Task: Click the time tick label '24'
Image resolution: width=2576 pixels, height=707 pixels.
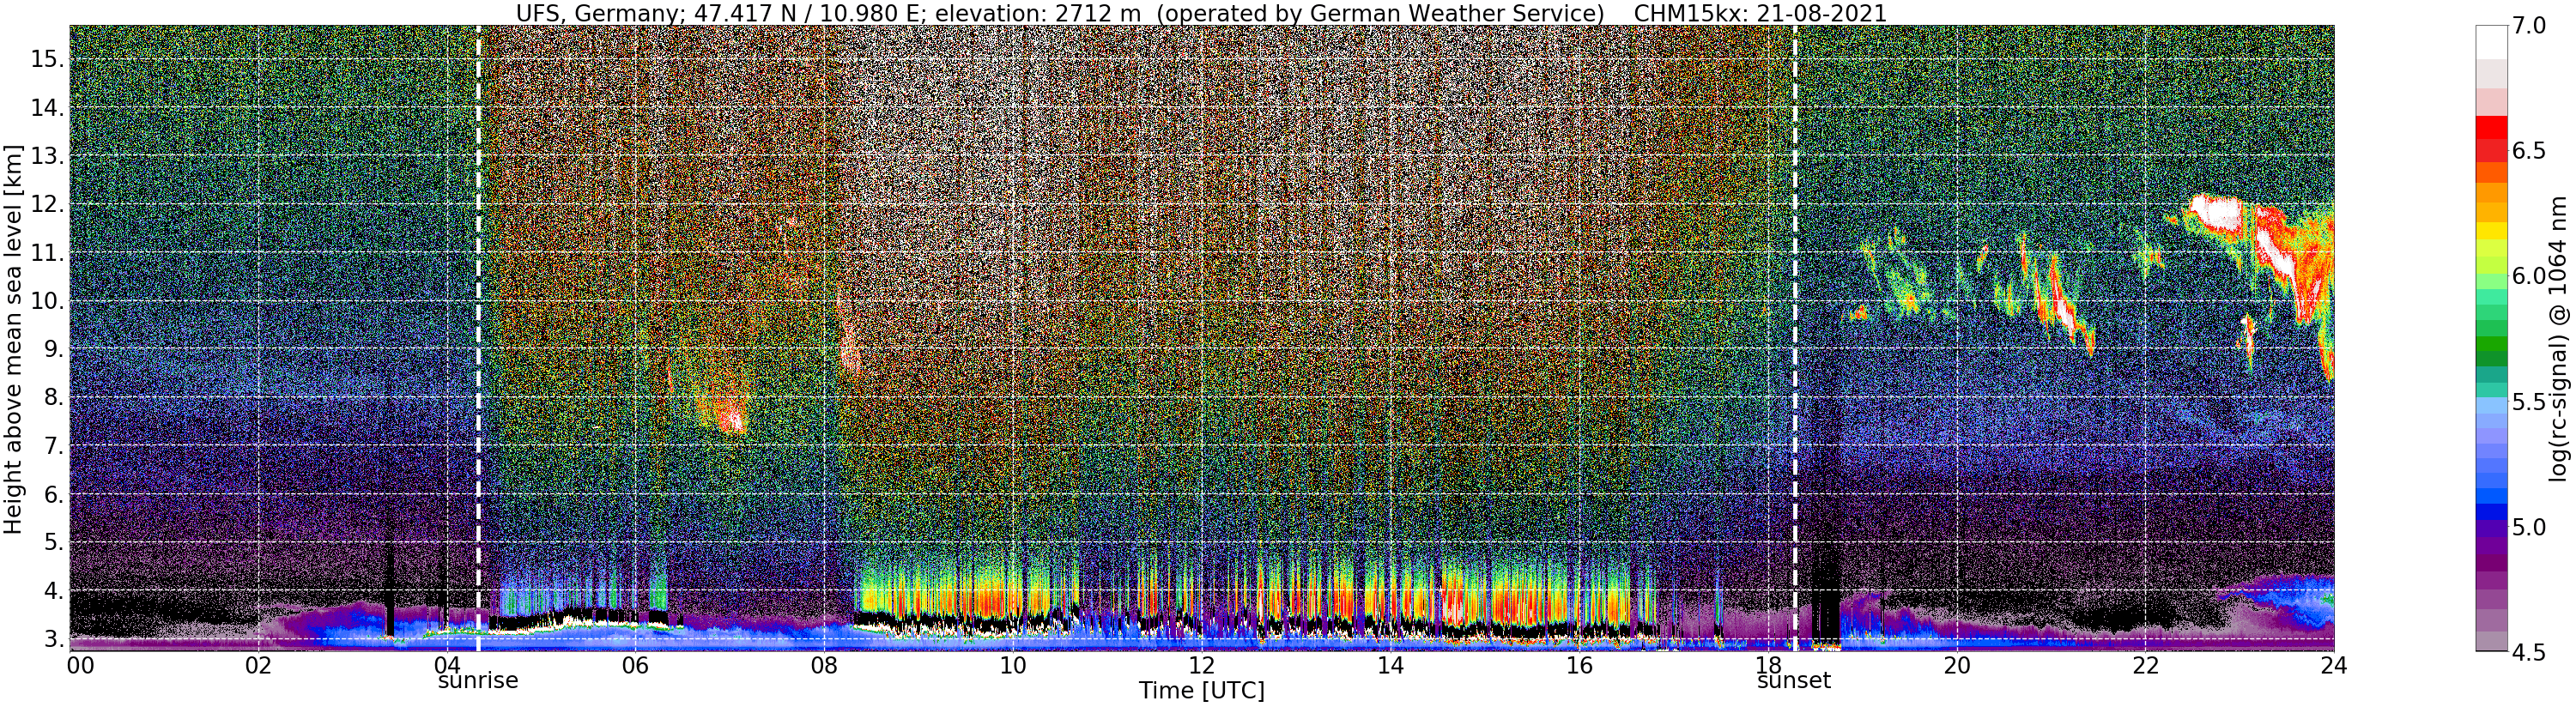Action: tap(2334, 665)
